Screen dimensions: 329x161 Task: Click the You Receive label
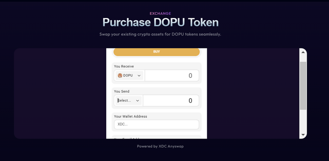124,66
